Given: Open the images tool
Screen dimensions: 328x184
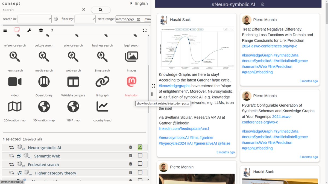Looking at the screenshot, I should click(131, 56).
